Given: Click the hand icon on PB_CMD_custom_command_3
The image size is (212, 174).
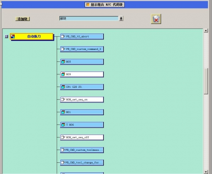Looking at the screenshot, I should (x=63, y=49).
